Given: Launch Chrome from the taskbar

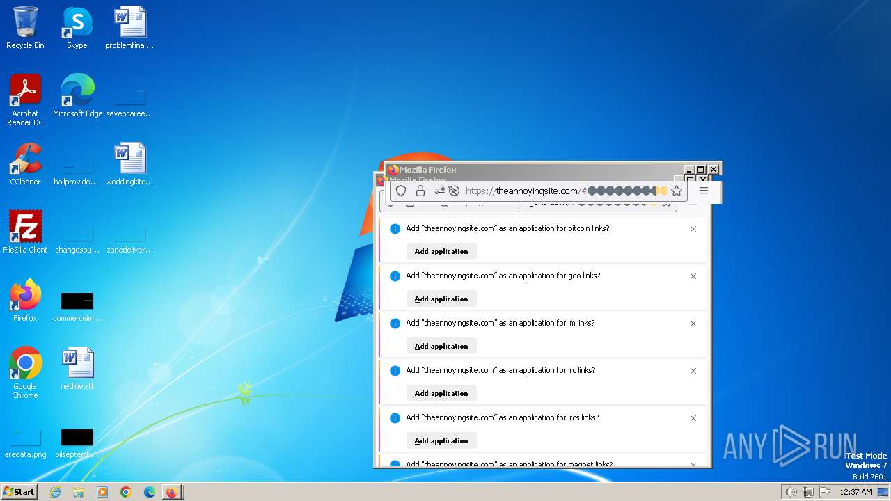Looking at the screenshot, I should (126, 492).
